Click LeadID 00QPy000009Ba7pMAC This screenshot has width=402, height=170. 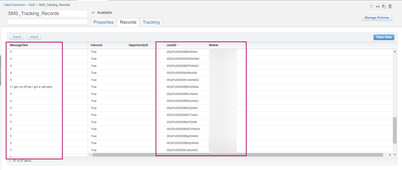click(x=182, y=108)
